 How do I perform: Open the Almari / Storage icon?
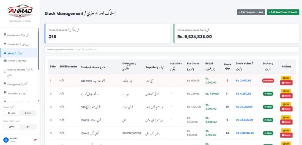pos(5,61)
